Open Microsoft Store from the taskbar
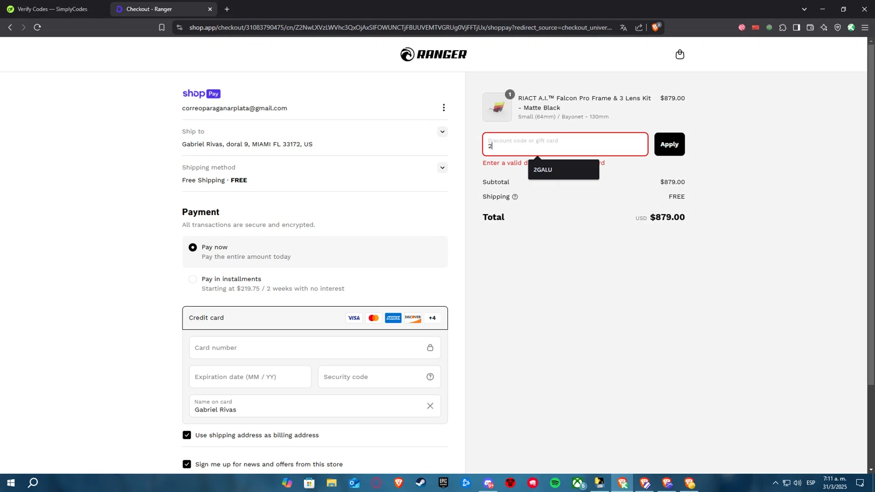Screen dimensions: 875x492 [x=309, y=483]
